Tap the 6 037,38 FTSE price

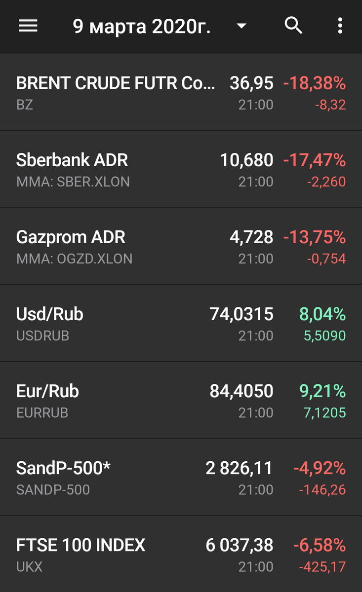(239, 545)
